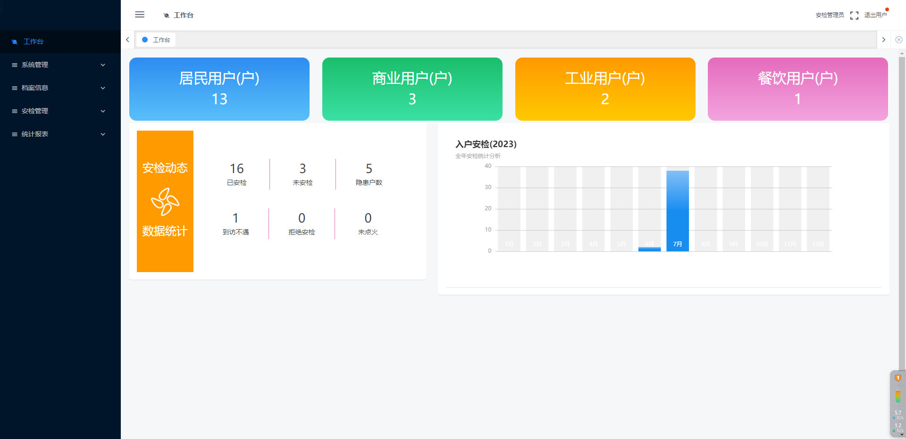Expand the 档案信息 menu chevron
Viewport: 906px width, 439px height.
pos(103,88)
